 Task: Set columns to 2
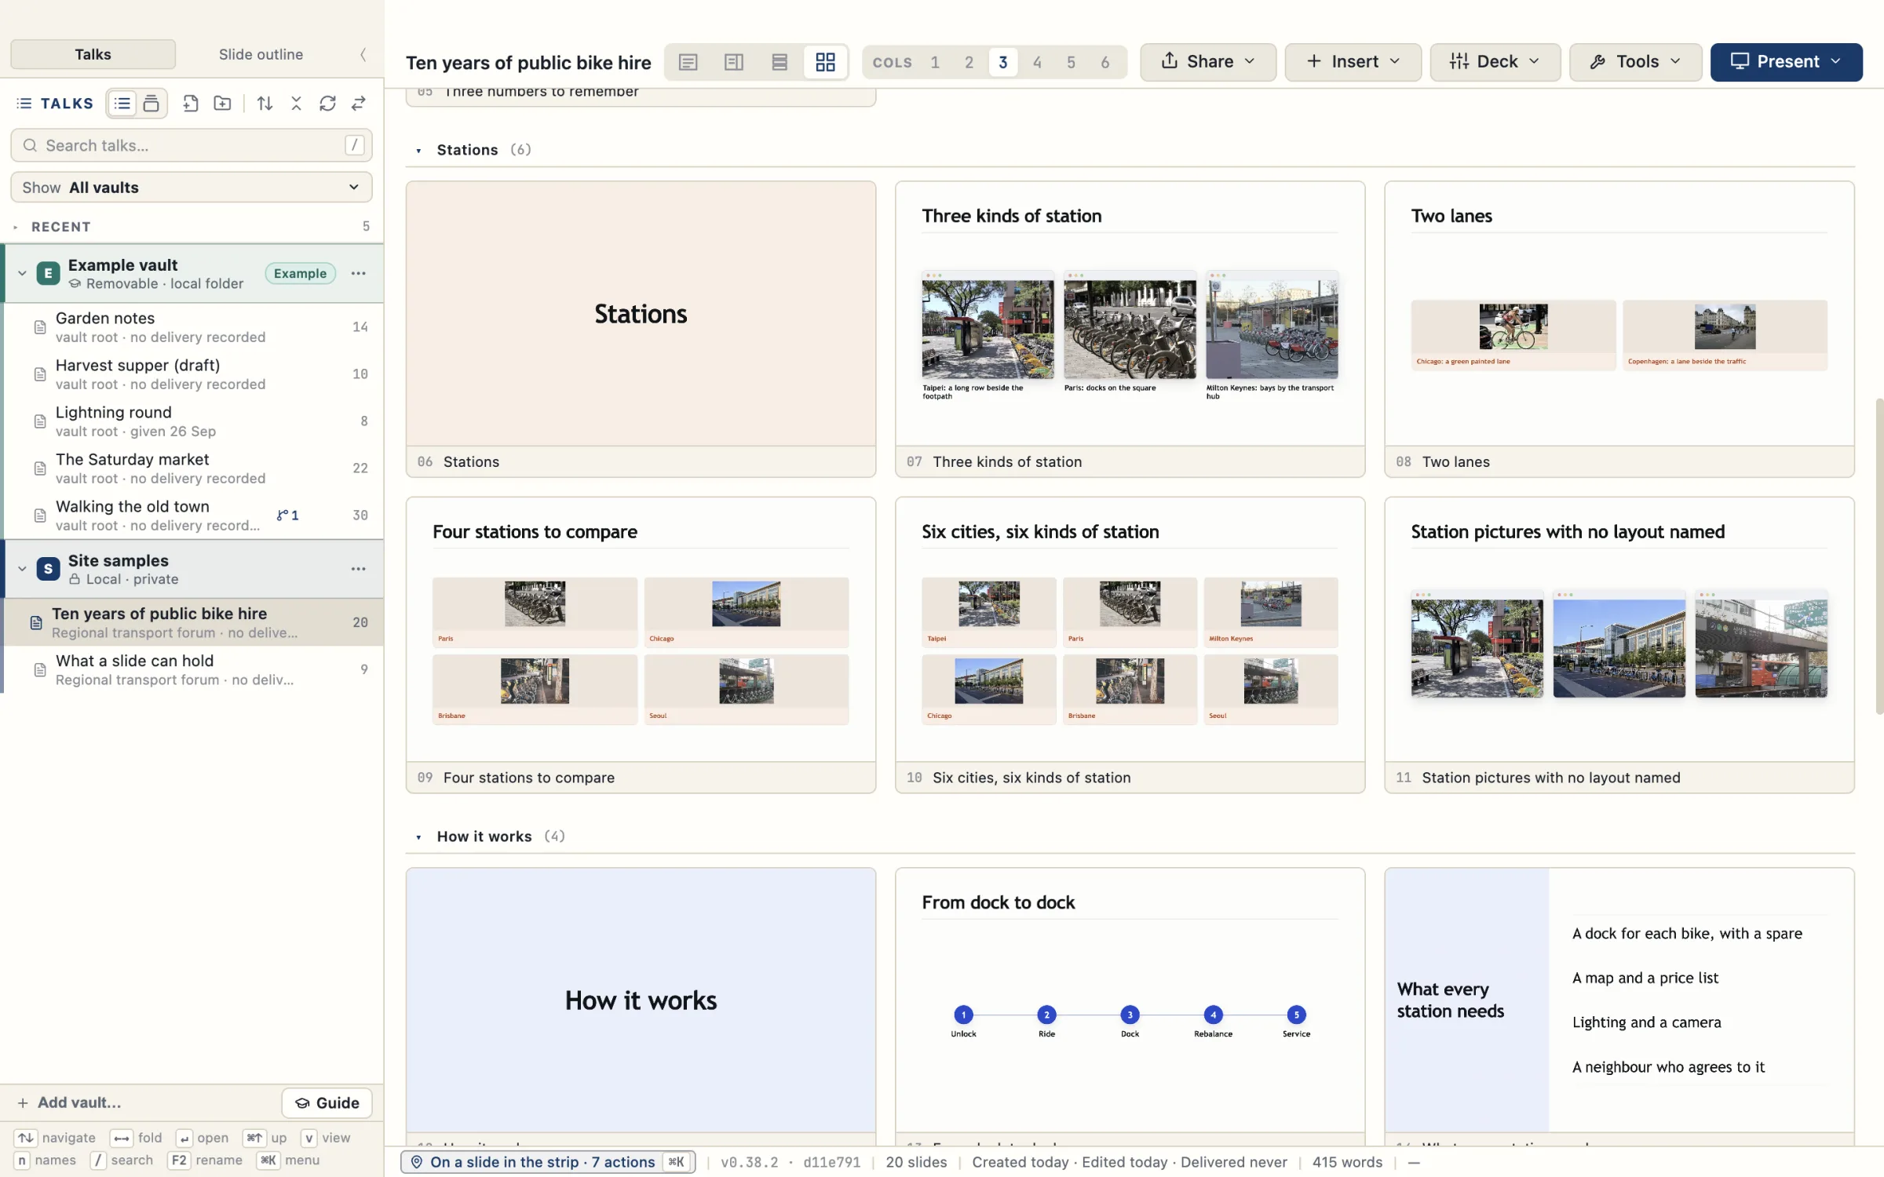tap(969, 62)
